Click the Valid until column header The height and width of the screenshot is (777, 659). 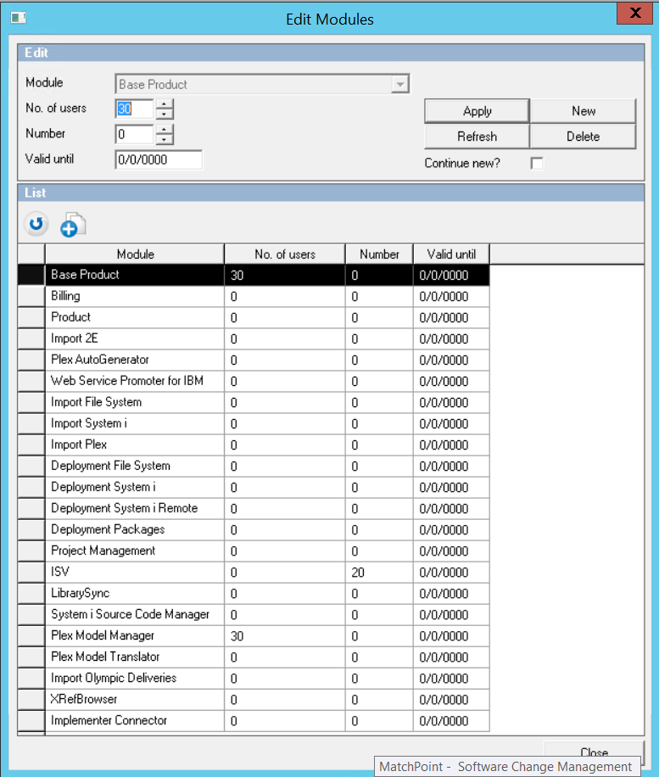pyautogui.click(x=451, y=254)
